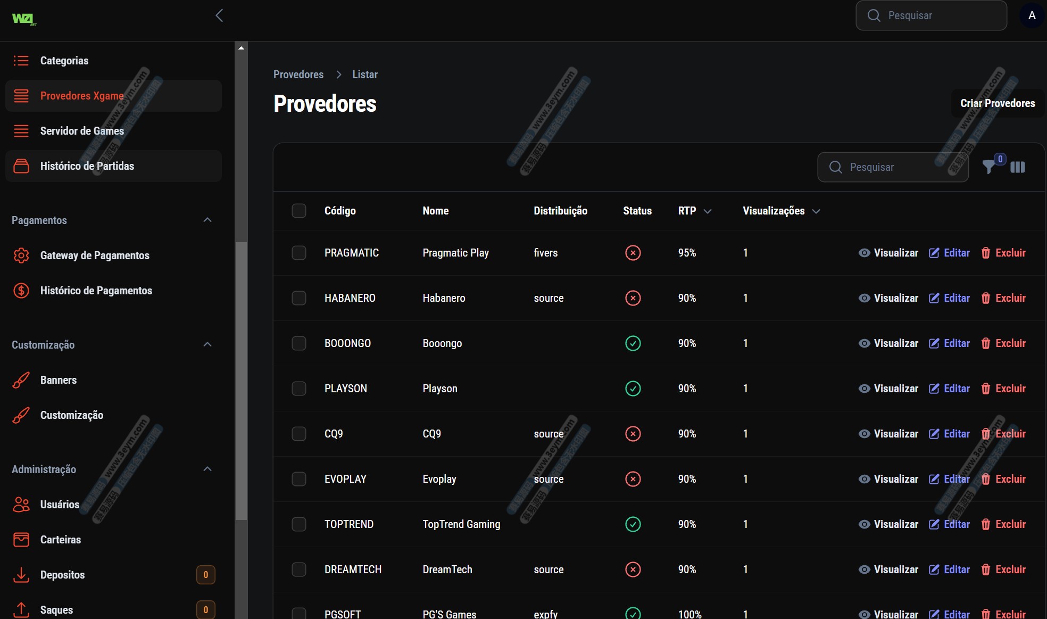Screen dimensions: 1047x619
Task: Check the PRAGMATIC row checkbox
Action: [x=299, y=253]
